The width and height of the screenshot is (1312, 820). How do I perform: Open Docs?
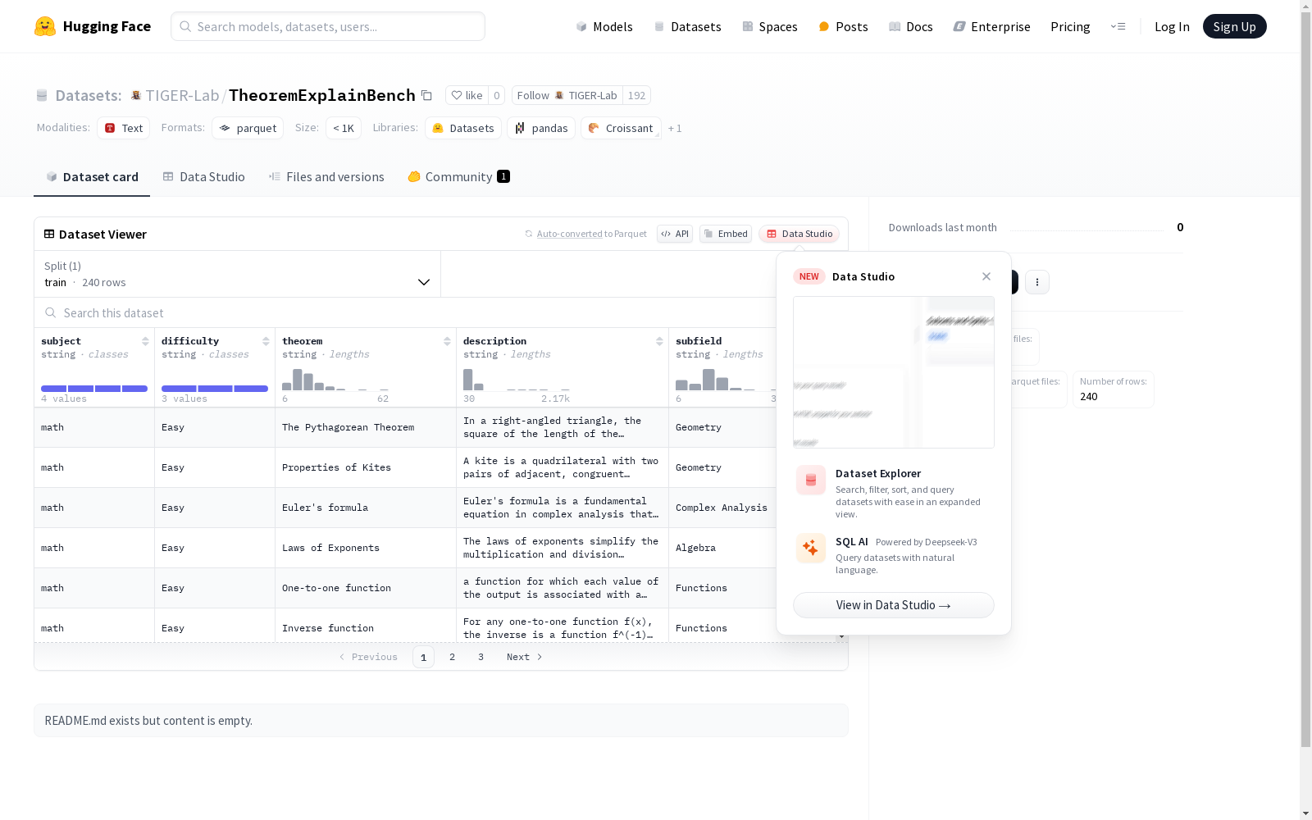910,26
